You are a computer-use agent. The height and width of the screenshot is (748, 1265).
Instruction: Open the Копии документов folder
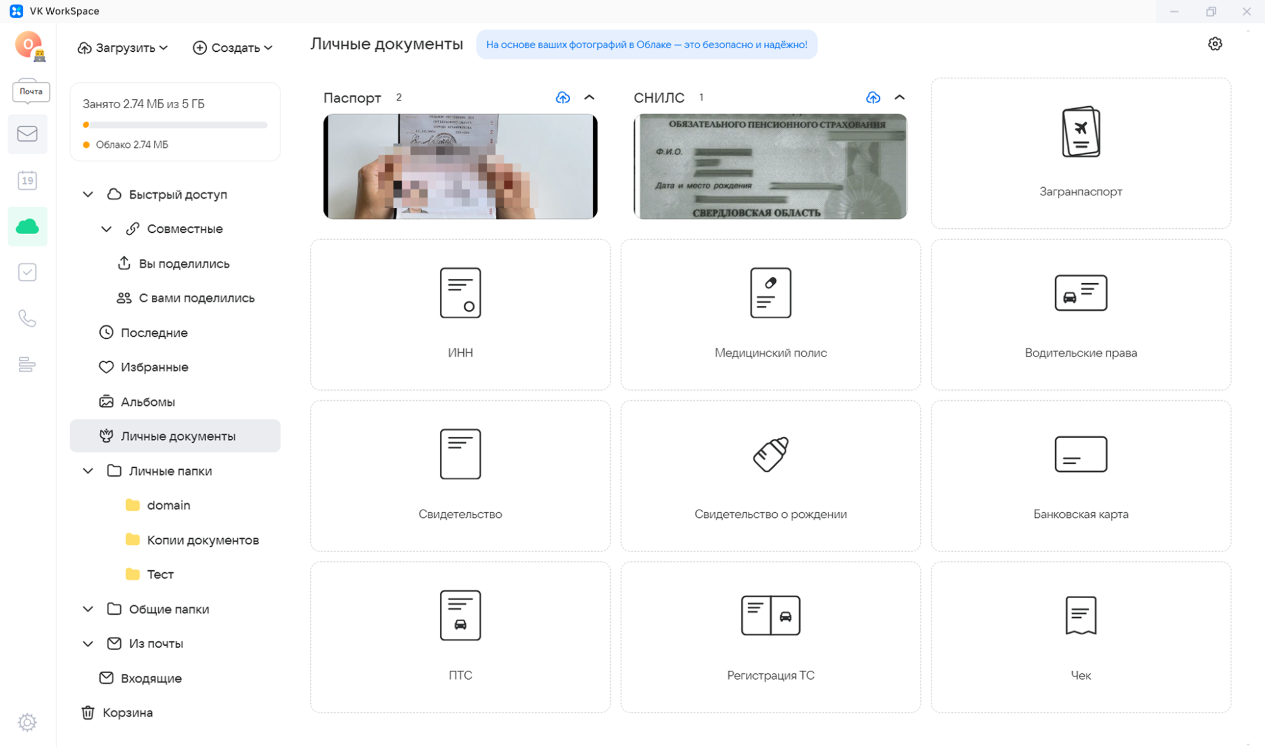pos(203,540)
